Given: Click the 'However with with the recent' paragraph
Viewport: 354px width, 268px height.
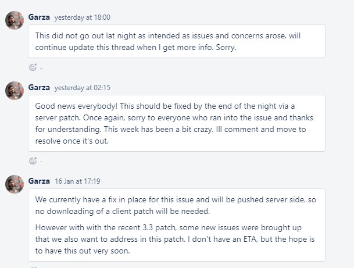Looking at the screenshot, I should click(175, 239).
